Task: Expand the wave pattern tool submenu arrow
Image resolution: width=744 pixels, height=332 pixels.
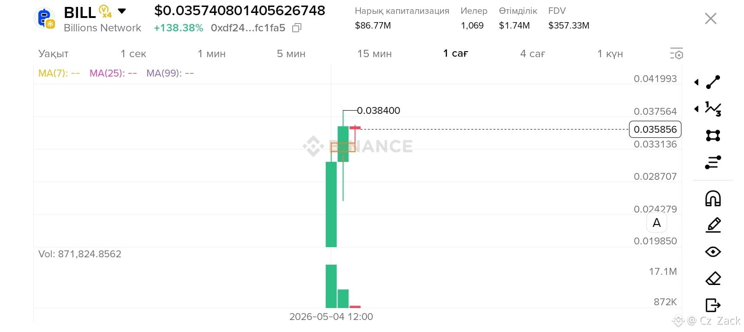Action: 696,109
